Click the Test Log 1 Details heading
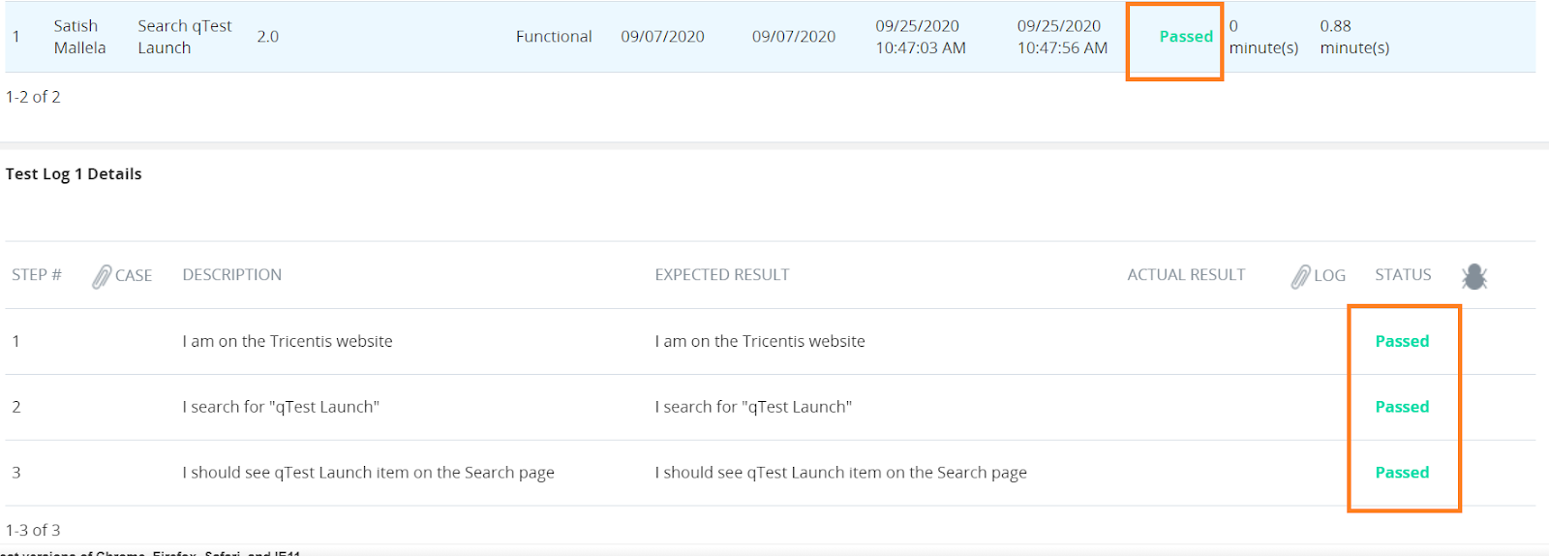Viewport: 1549px width, 556px height. coord(74,174)
